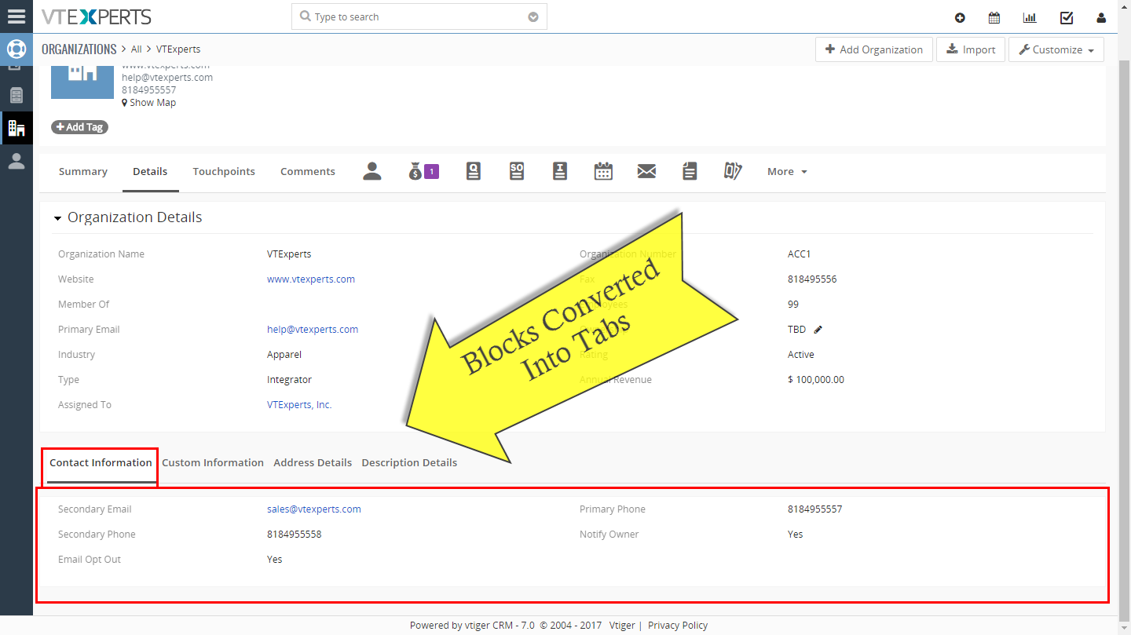Screen dimensions: 1131x635
Task: Open related Documents tab icon
Action: pos(690,171)
